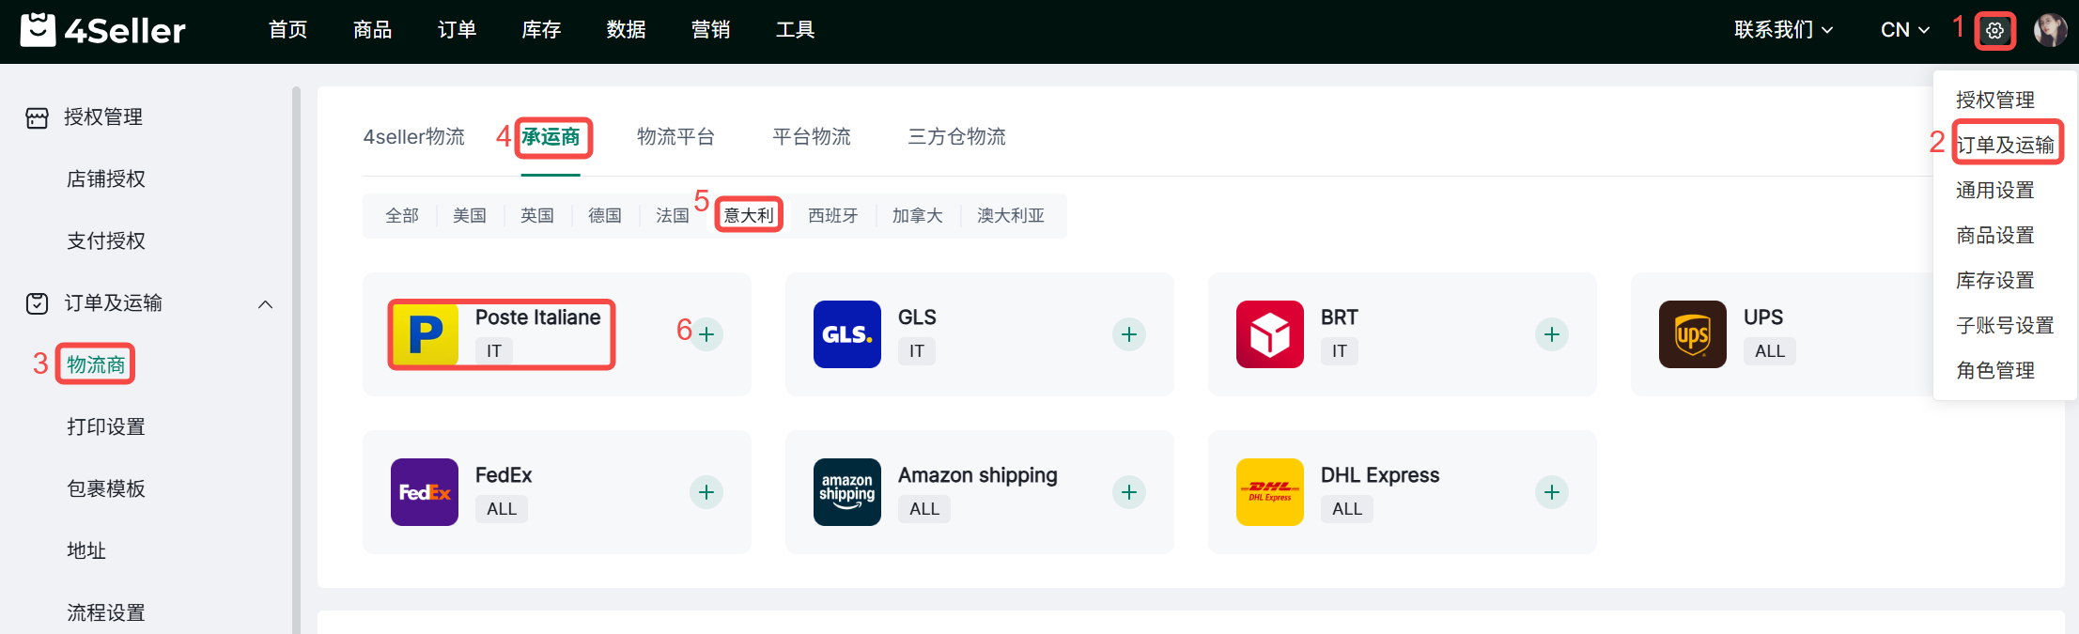Open 打印设置 in the sidebar
The width and height of the screenshot is (2079, 634).
(x=106, y=426)
